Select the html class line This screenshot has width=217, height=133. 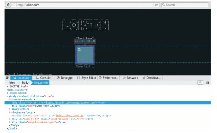[x=17, y=90]
